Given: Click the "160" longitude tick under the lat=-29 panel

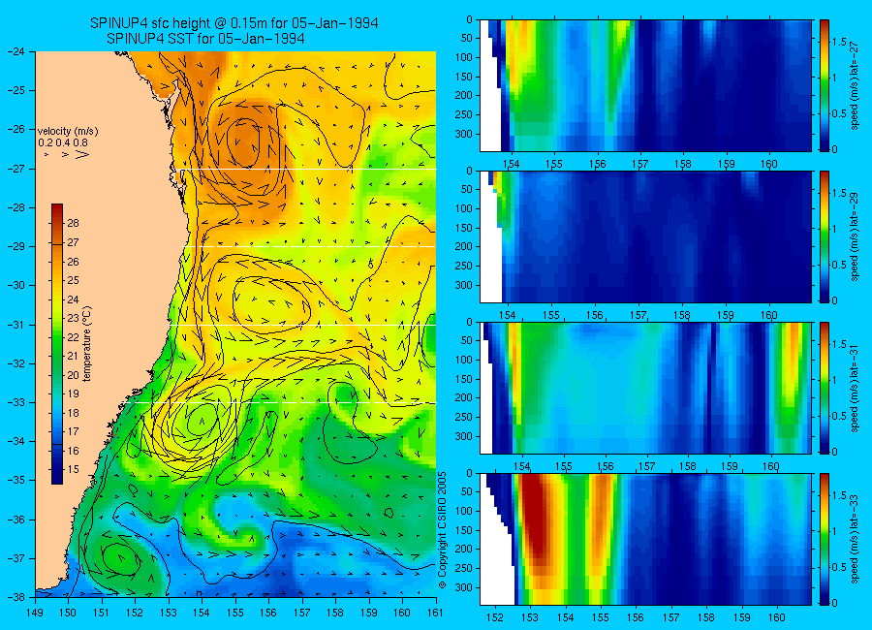Looking at the screenshot, I should point(769,315).
